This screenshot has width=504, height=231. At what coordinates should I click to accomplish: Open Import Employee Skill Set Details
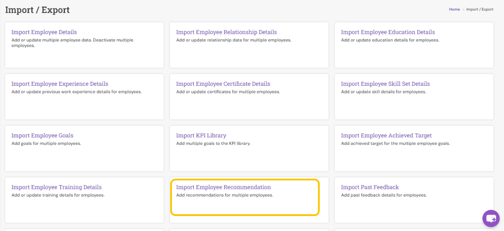[x=385, y=84]
